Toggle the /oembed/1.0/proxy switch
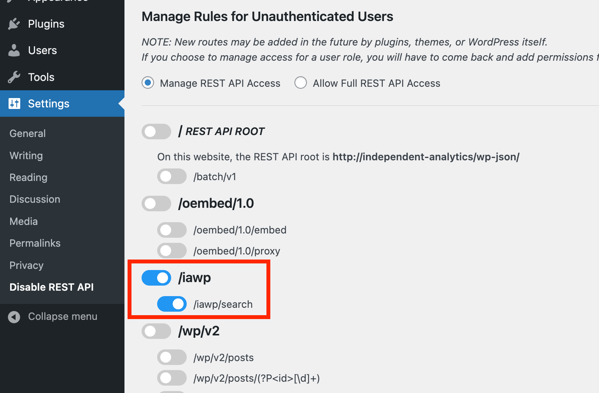The width and height of the screenshot is (599, 393). click(172, 251)
